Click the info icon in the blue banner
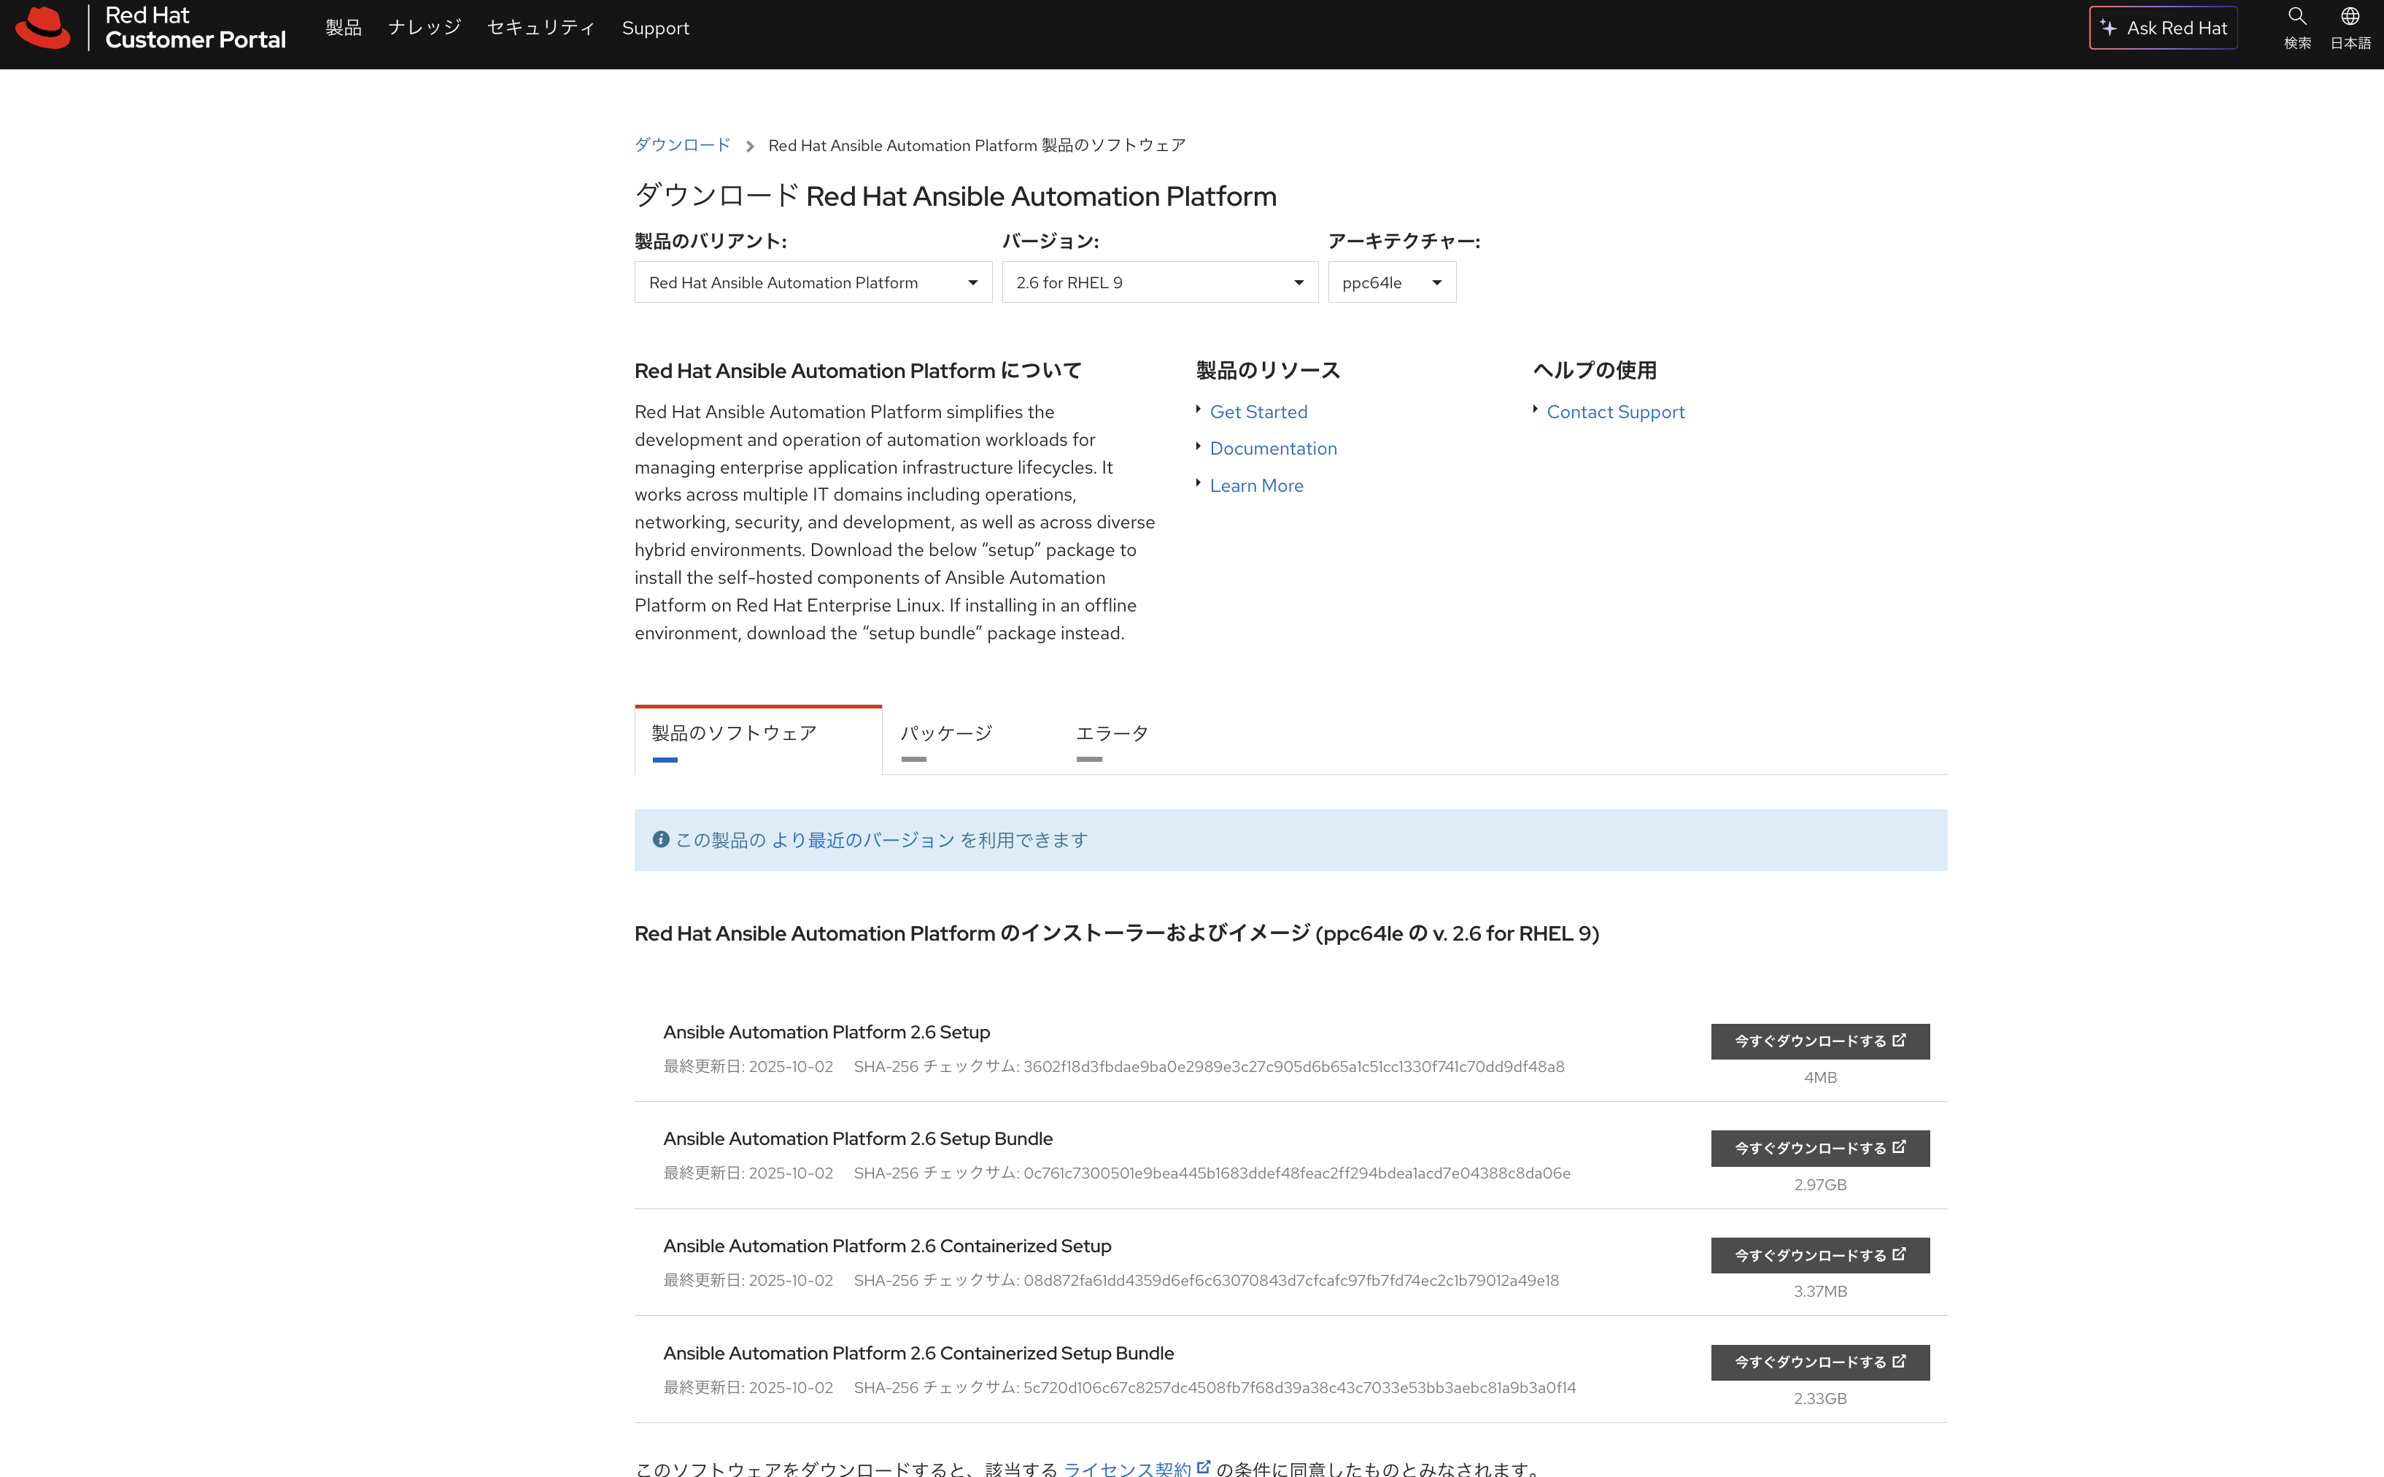The image size is (2384, 1477). (x=661, y=839)
